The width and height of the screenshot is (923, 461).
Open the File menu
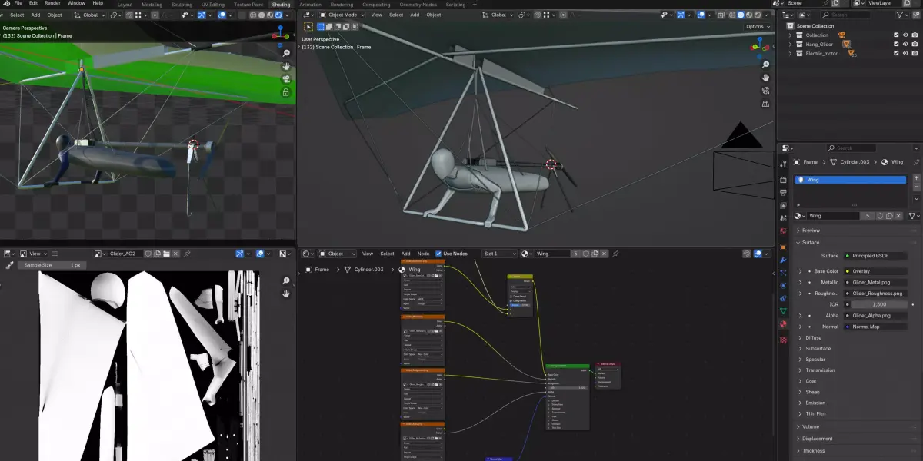point(18,3)
